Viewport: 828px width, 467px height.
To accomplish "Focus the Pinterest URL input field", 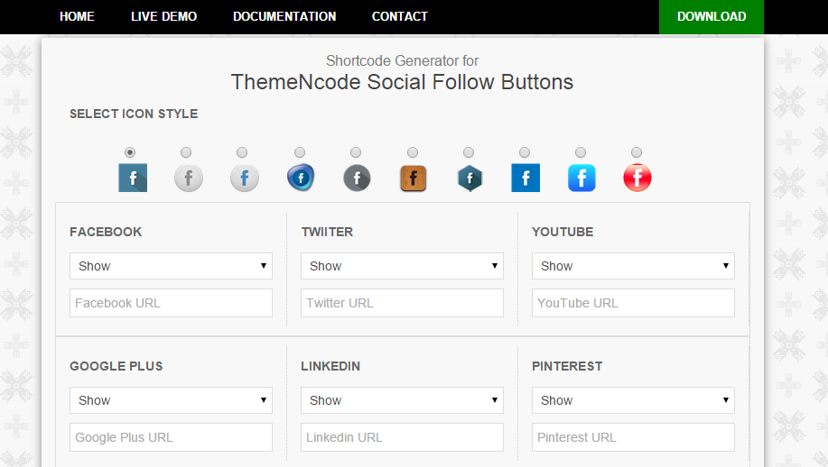I will pyautogui.click(x=633, y=437).
